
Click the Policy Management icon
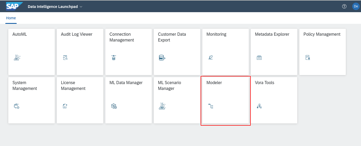[x=308, y=58]
